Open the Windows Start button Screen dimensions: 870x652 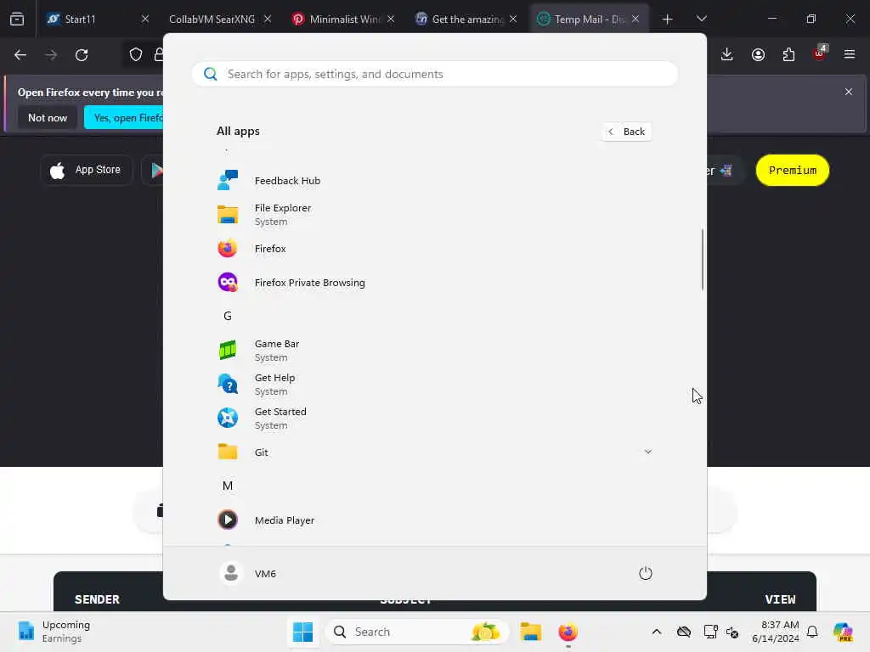click(x=303, y=632)
